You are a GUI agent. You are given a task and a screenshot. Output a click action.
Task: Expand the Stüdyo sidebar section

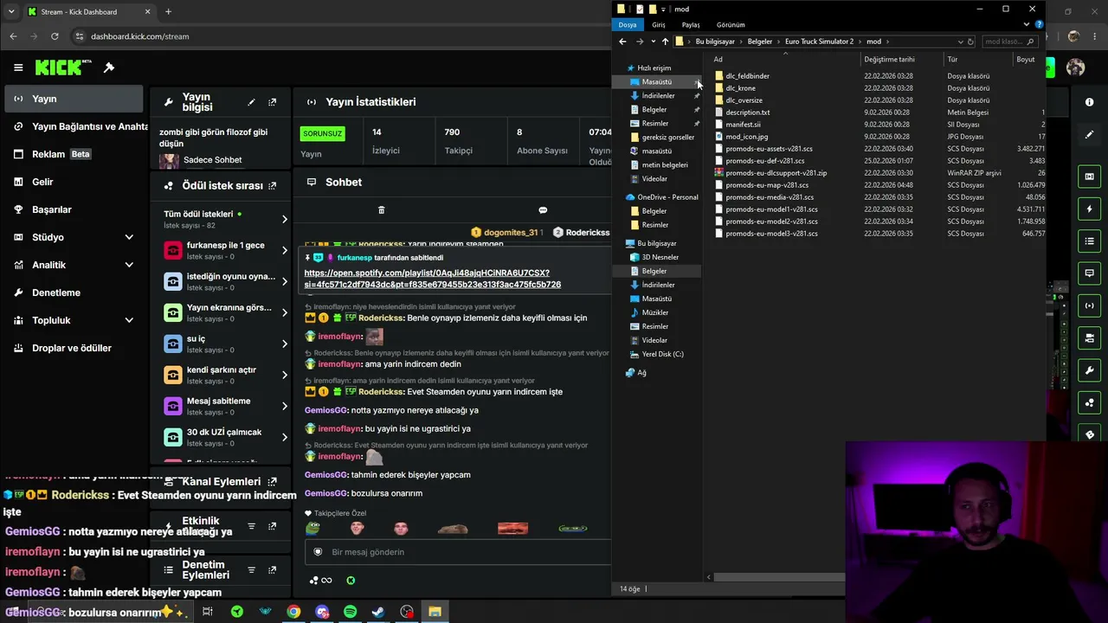129,237
